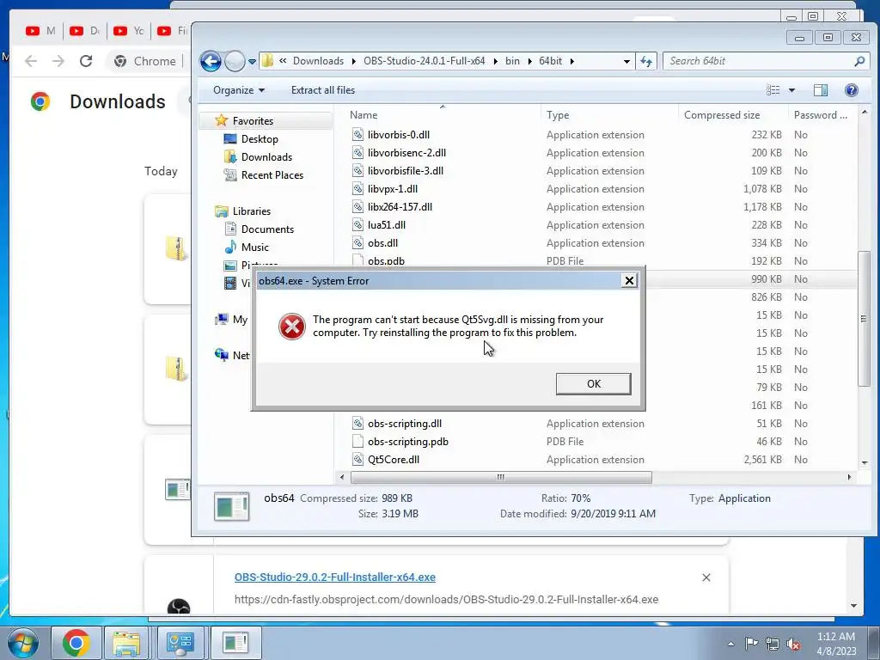Select lua51.dll file

[x=386, y=224]
